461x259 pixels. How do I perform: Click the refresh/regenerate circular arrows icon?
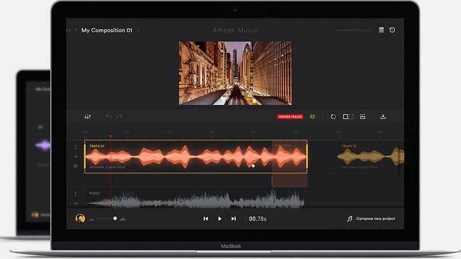click(x=333, y=117)
